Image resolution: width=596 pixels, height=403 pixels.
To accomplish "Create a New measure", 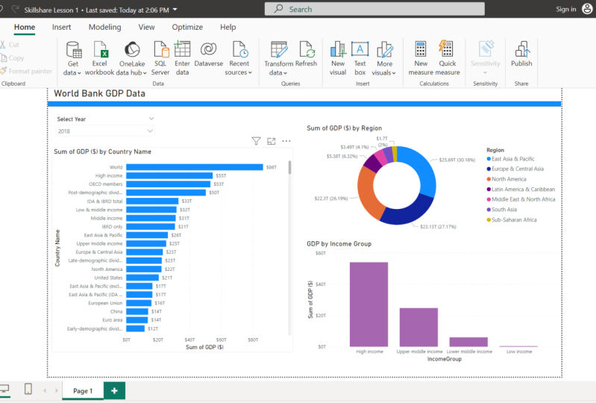I will pos(421,58).
